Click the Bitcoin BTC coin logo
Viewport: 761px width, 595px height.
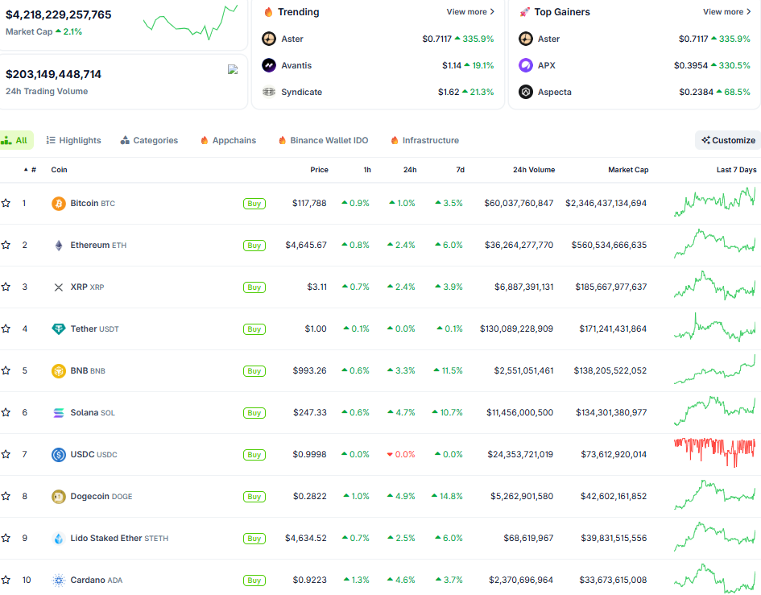[58, 203]
